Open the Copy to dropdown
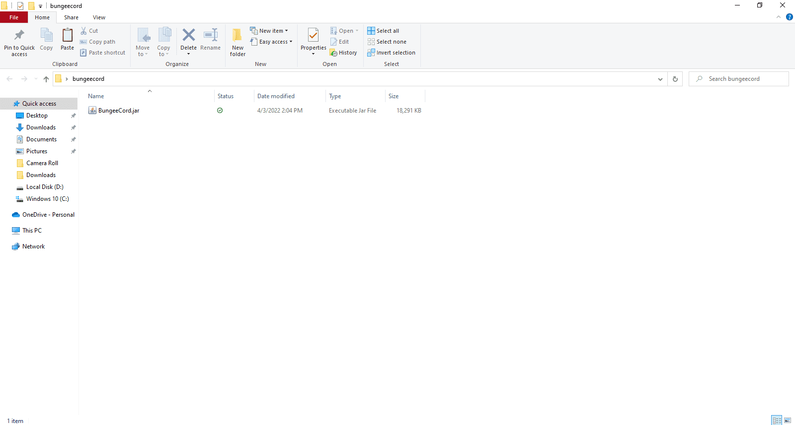 click(x=163, y=42)
